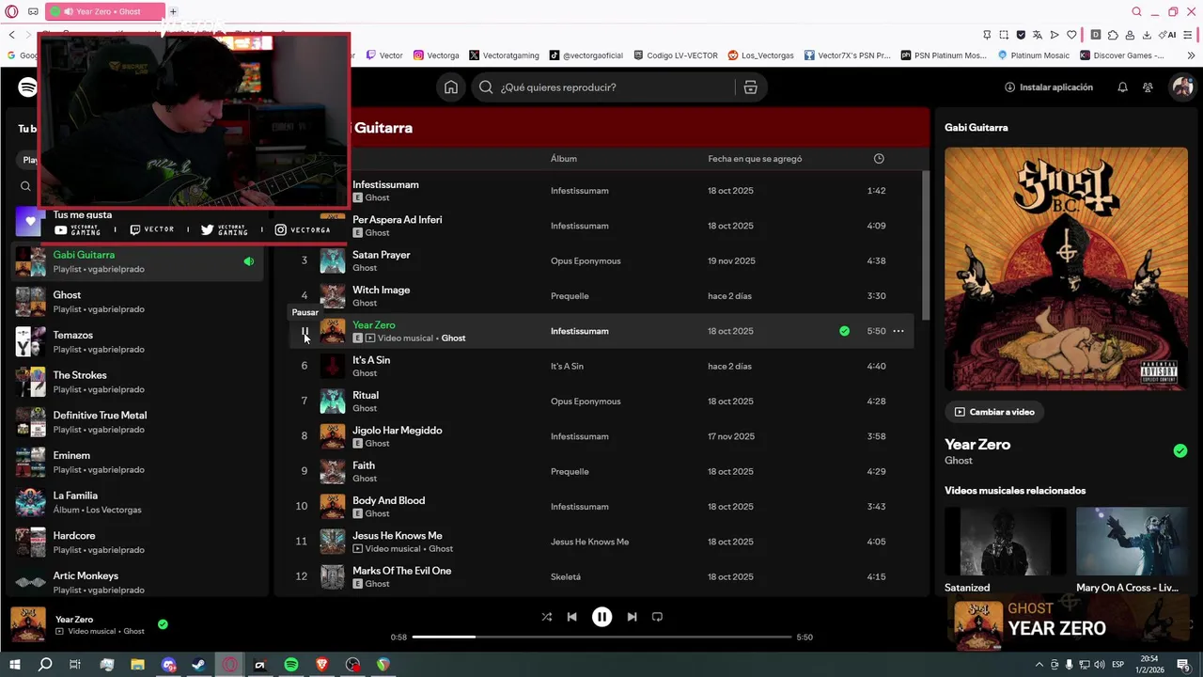Image resolution: width=1203 pixels, height=677 pixels.
Task: Add page to bookmarks heart icon
Action: pyautogui.click(x=1071, y=35)
